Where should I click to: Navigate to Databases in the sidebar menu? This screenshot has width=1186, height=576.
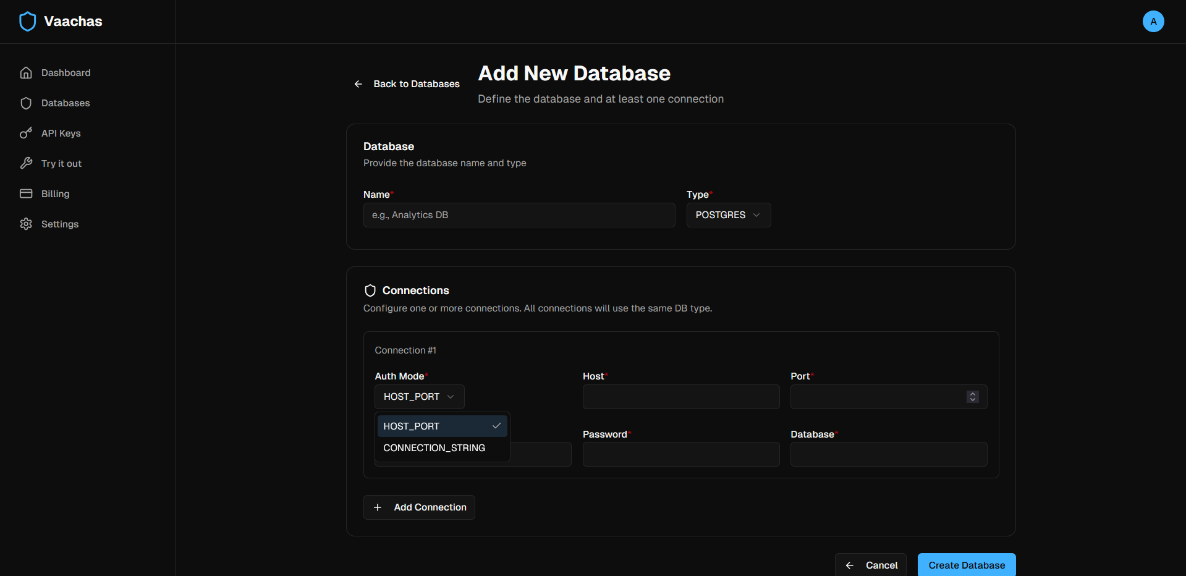pos(66,103)
